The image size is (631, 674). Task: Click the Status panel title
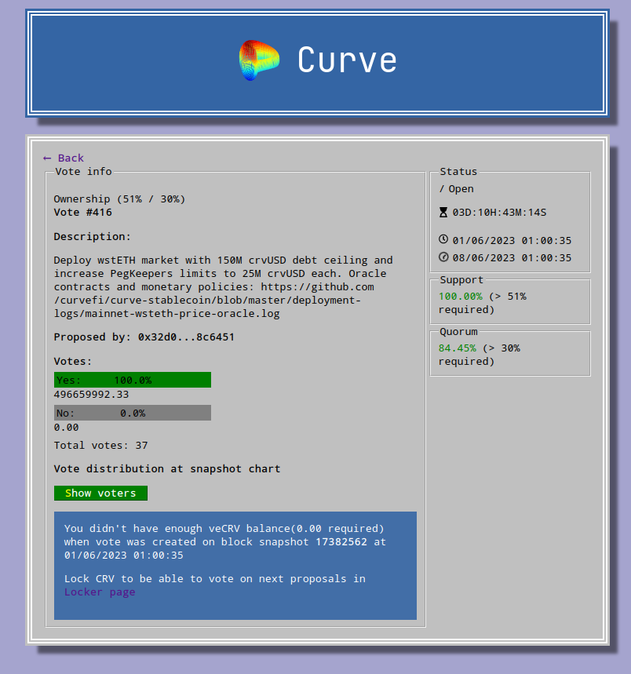(458, 172)
